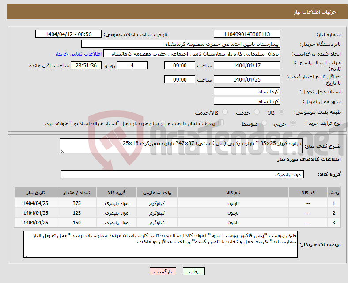This screenshot has width=348, height=283.
Task: Click نایلون item name in row 1
Action: click(x=233, y=203)
